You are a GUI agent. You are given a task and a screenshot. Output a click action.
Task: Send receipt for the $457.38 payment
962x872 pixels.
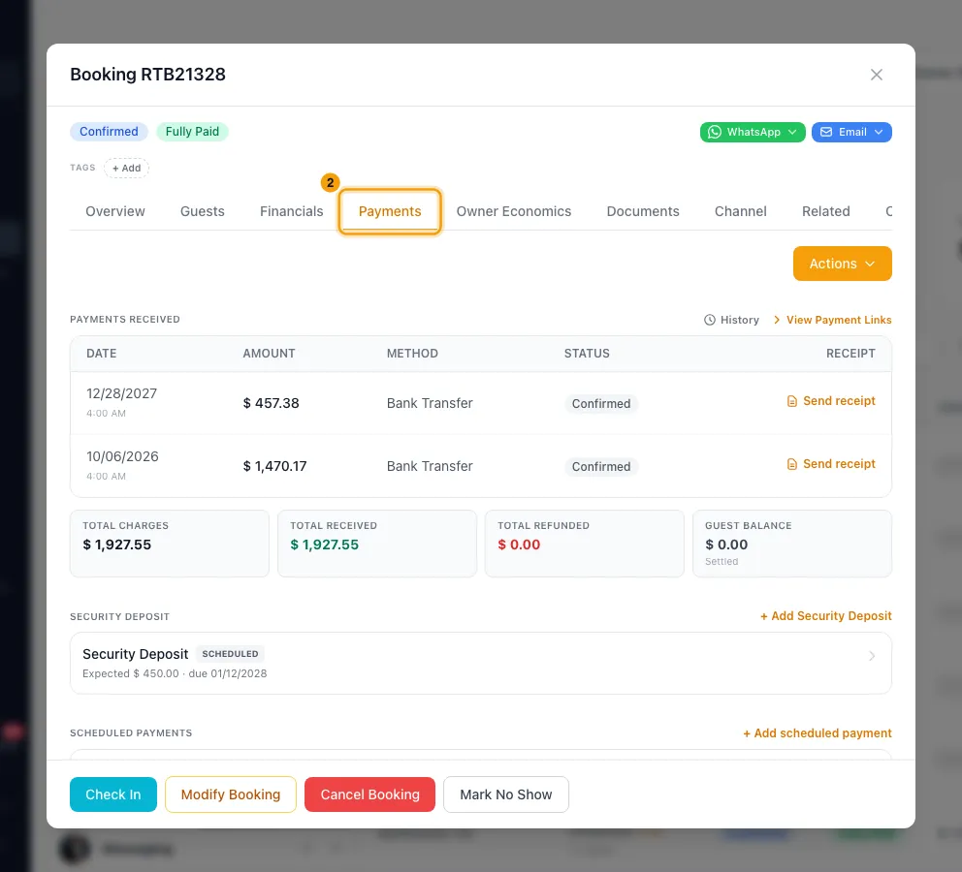(x=831, y=401)
